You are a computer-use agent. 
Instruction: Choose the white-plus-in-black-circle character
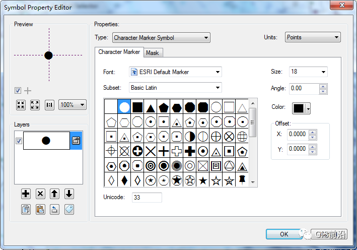(x=137, y=151)
